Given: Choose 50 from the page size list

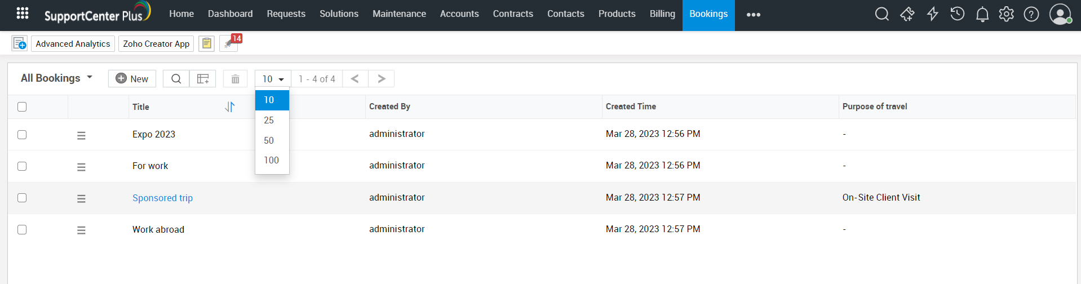Looking at the screenshot, I should [x=269, y=140].
